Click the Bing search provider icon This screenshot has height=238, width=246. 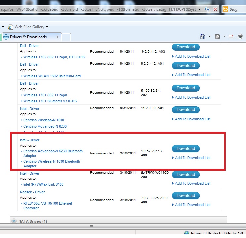point(225,9)
